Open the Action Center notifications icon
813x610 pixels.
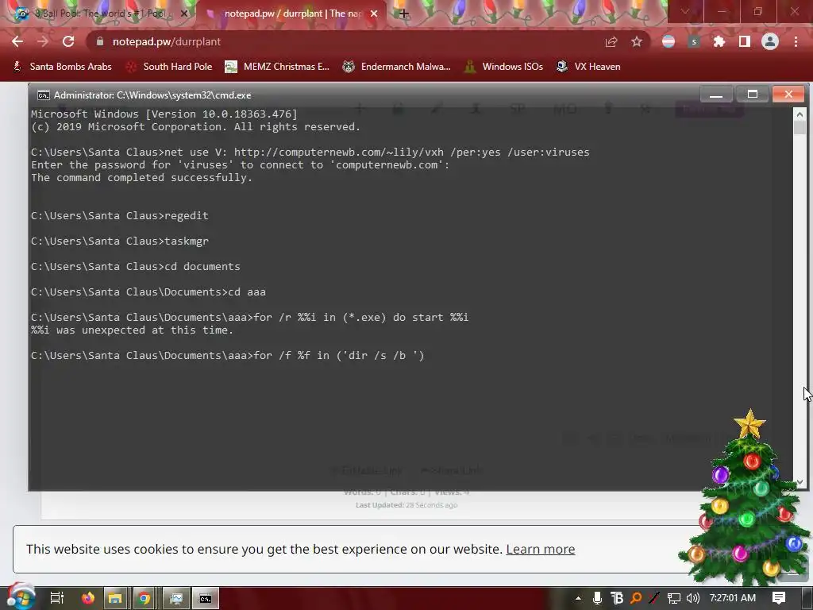(779, 598)
